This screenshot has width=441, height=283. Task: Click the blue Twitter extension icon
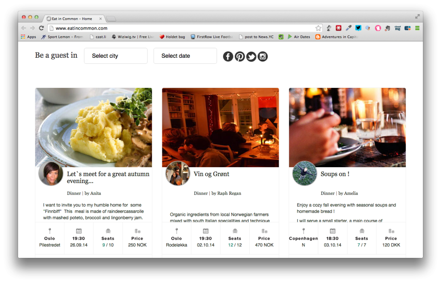358,28
